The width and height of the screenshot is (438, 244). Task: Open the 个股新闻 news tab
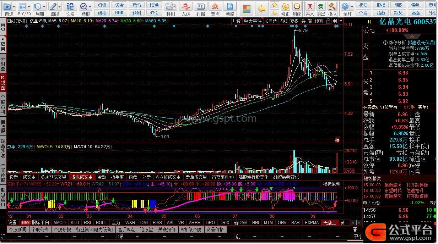tap(18, 229)
